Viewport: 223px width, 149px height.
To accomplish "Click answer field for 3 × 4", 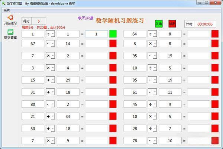I will (x=96, y=68).
